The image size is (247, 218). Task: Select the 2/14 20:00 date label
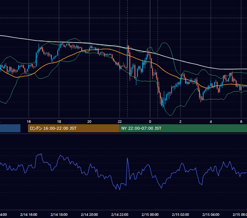(x=89, y=214)
